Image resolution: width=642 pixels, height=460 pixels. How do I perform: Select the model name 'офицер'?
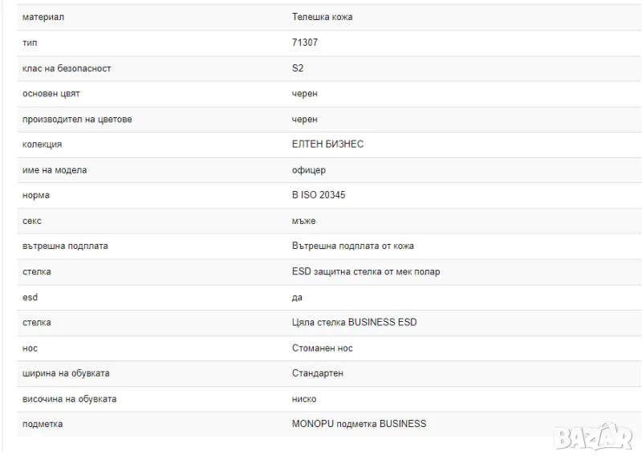click(309, 170)
